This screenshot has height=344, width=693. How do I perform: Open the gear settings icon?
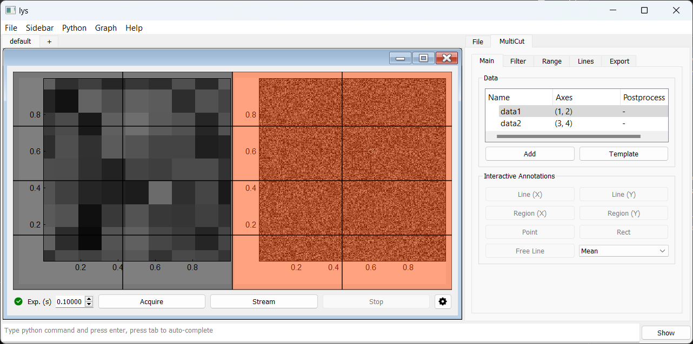(x=443, y=301)
